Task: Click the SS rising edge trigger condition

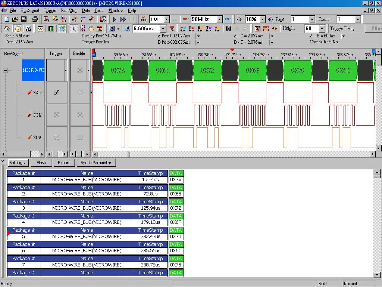Action: point(57,93)
